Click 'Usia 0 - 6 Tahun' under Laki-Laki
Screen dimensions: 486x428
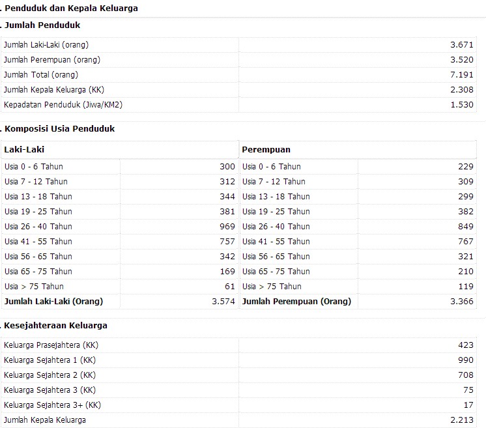click(34, 167)
